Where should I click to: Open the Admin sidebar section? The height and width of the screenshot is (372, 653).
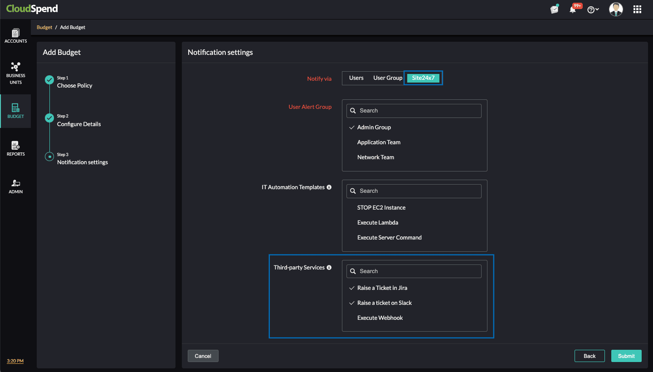pos(15,186)
